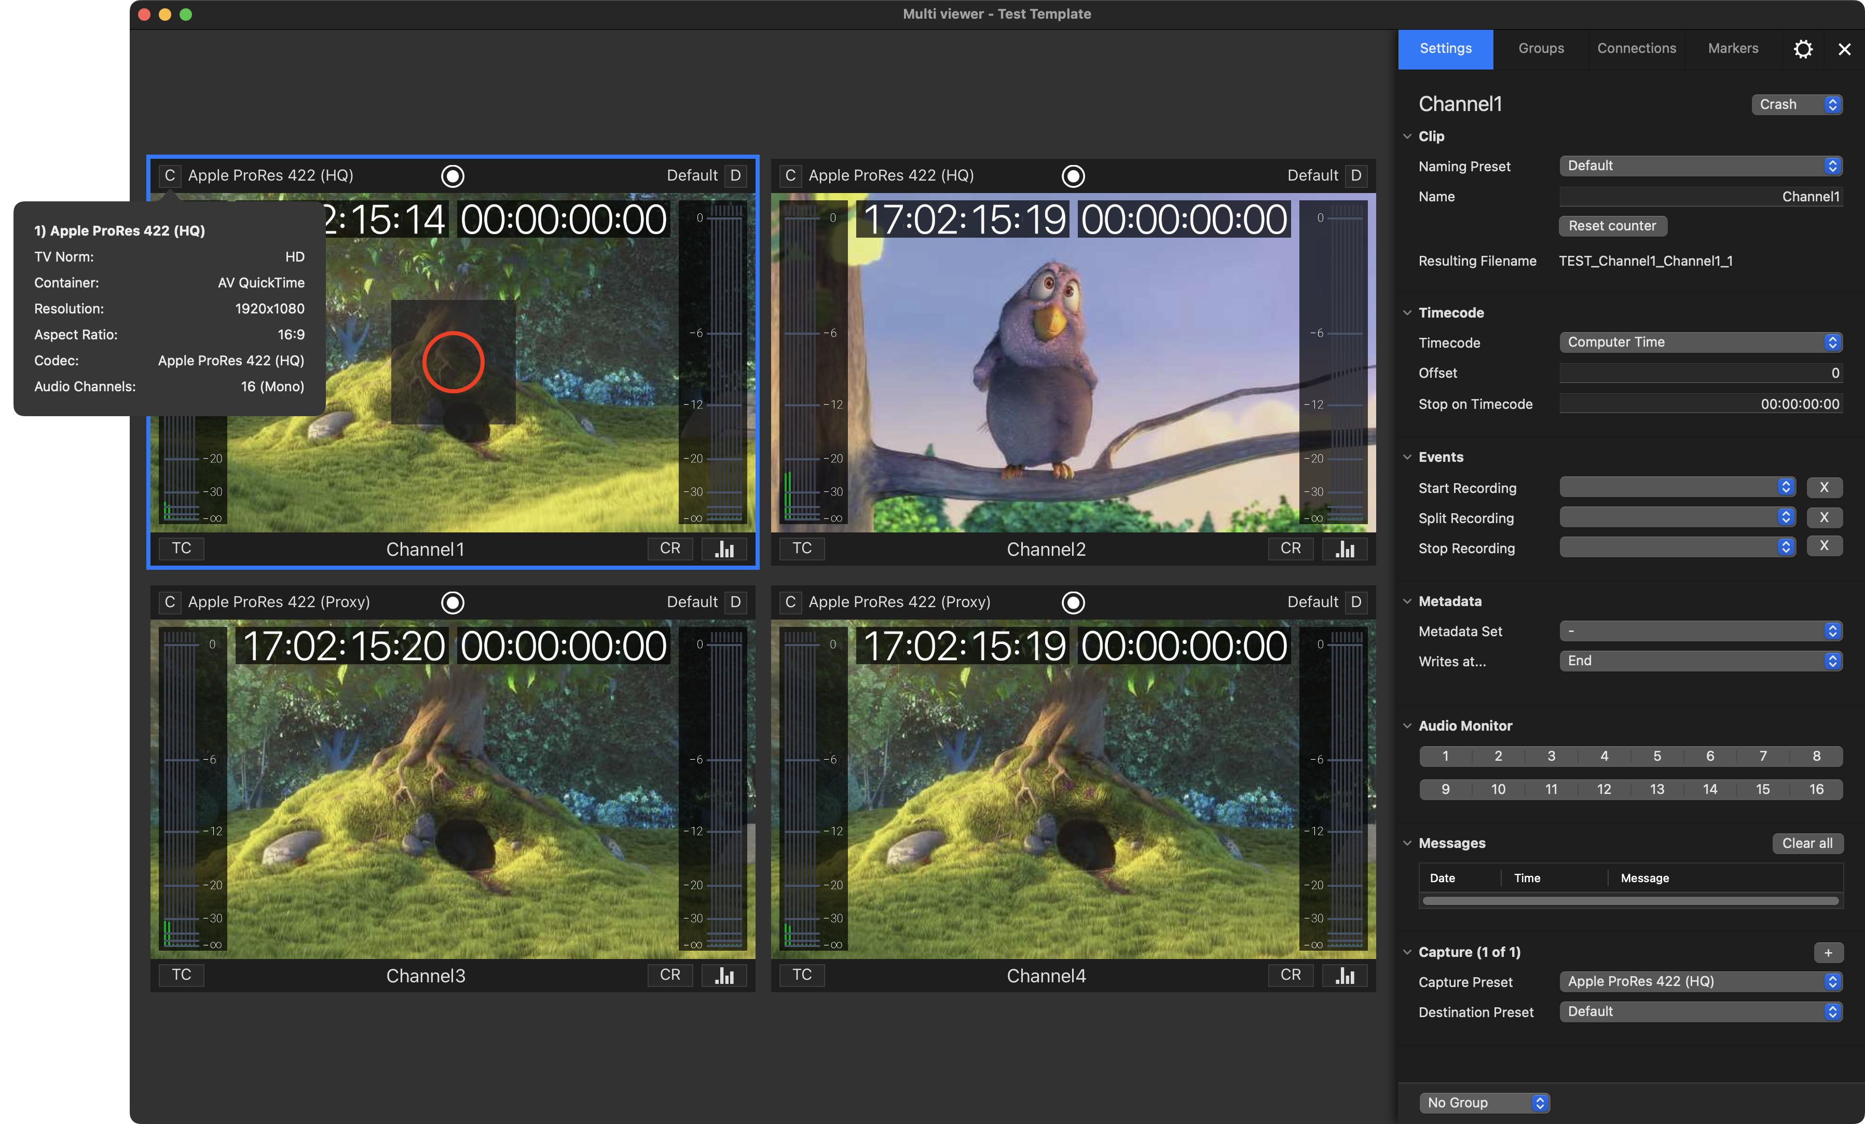Select the Channel2 bird video preview
This screenshot has height=1124, width=1865.
pyautogui.click(x=1073, y=363)
